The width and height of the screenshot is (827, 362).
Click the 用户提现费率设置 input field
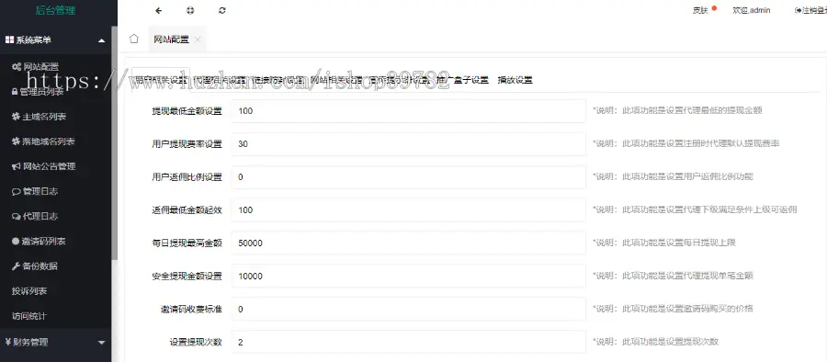(x=408, y=144)
